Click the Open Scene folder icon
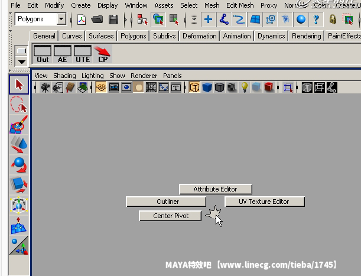 pos(97,20)
